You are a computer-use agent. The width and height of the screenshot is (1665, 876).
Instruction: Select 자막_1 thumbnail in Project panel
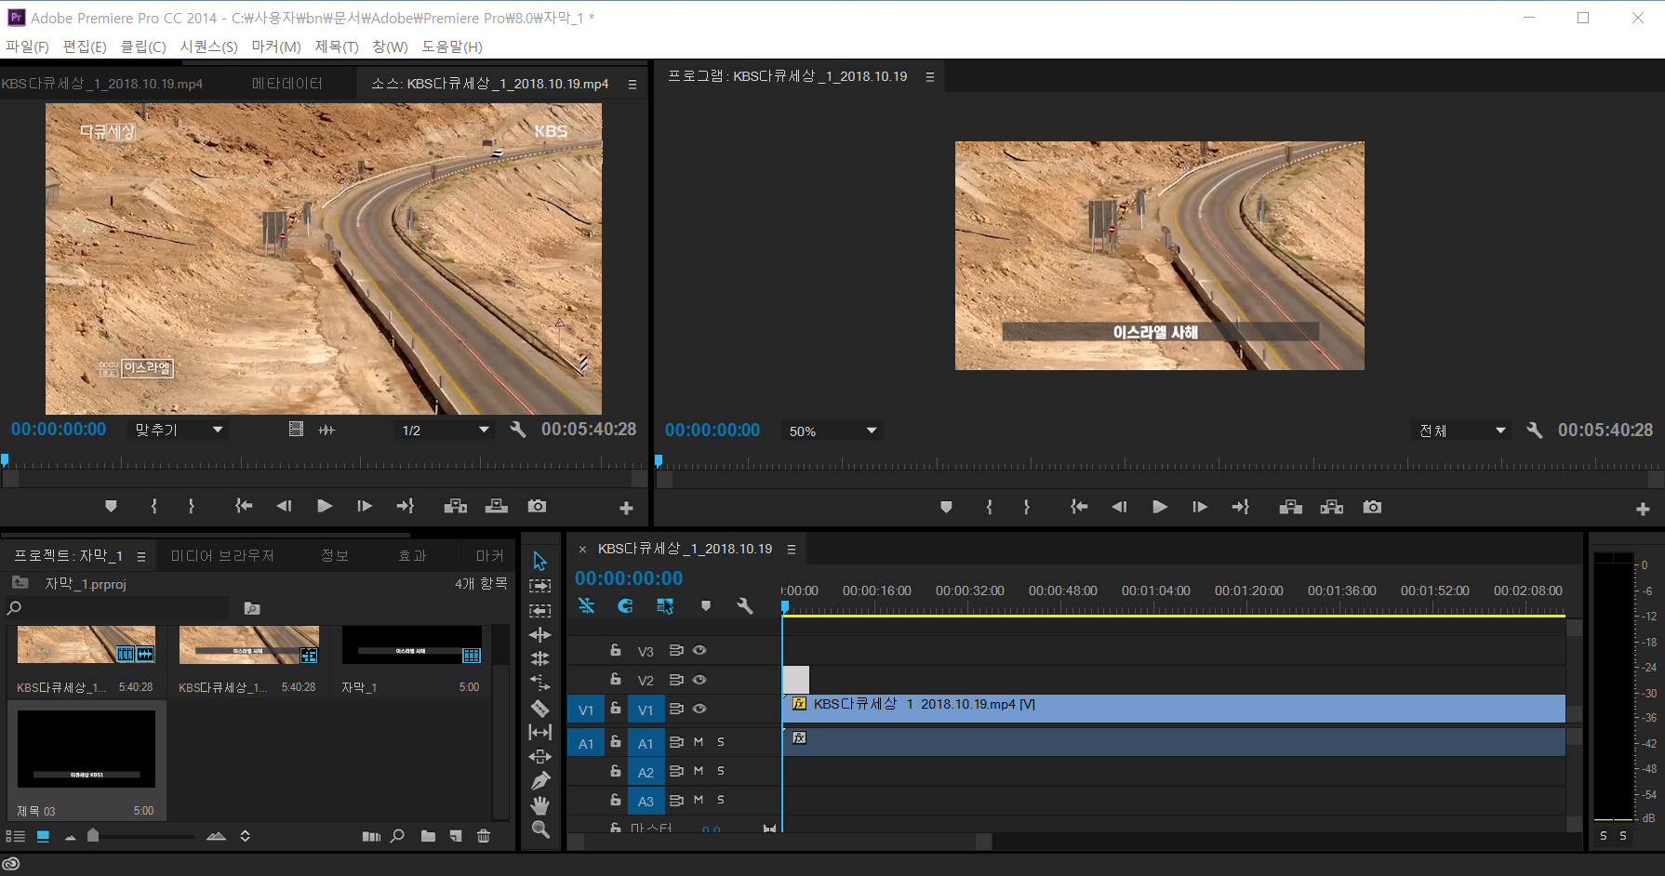(x=411, y=644)
